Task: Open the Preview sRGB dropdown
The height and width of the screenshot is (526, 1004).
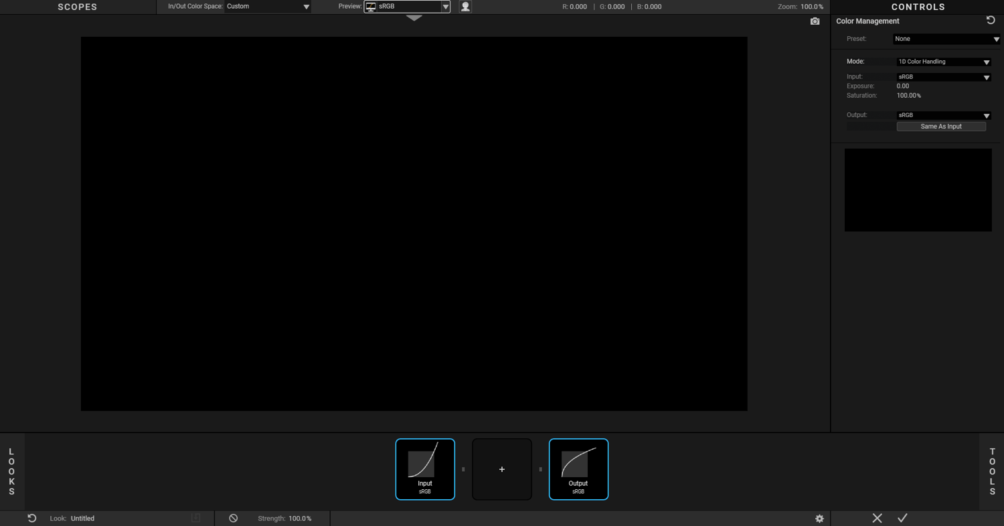Action: click(x=407, y=7)
